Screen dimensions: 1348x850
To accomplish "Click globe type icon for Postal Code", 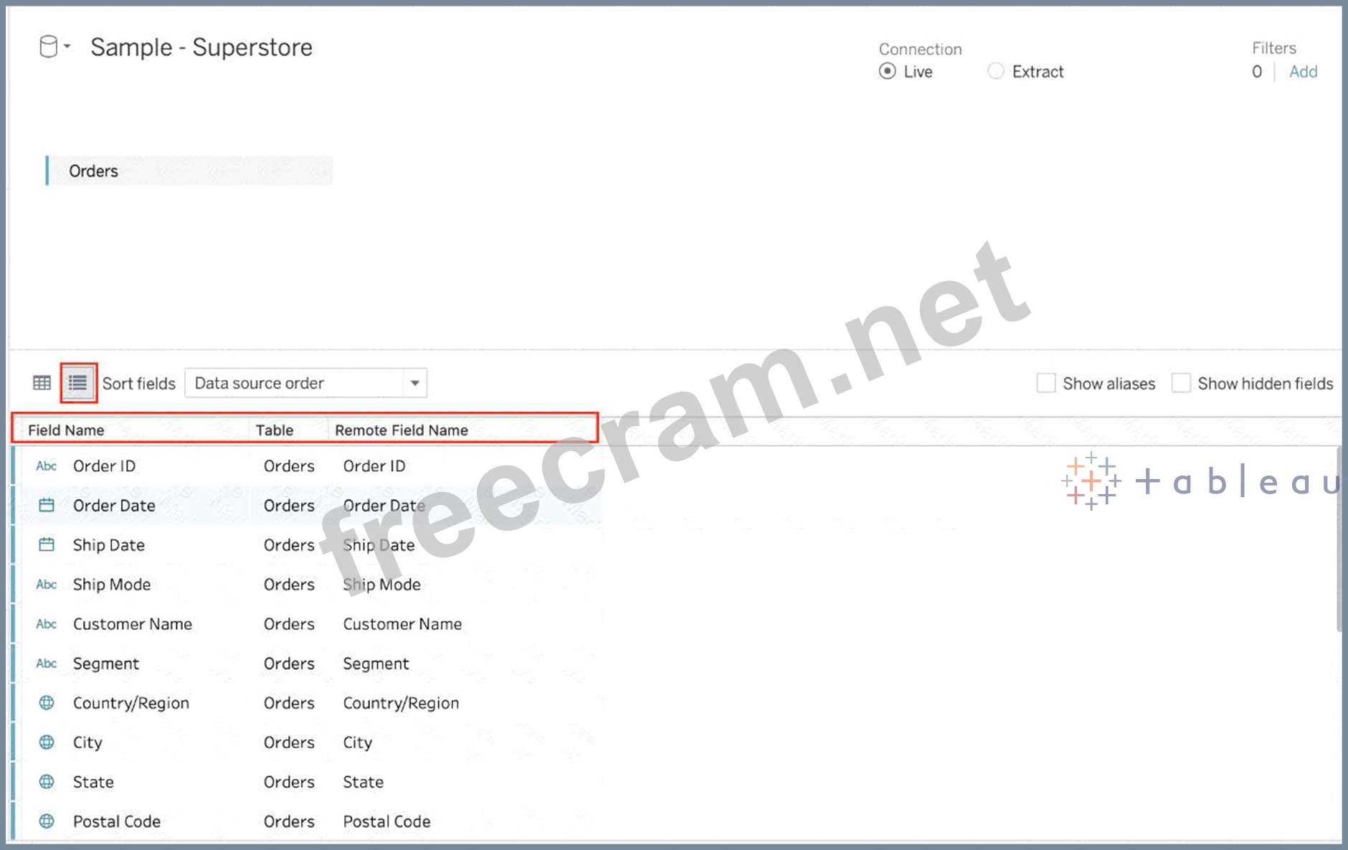I will (x=47, y=821).
